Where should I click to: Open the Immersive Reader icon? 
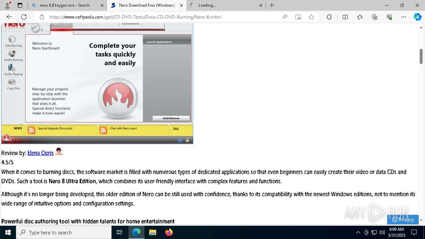(298, 17)
